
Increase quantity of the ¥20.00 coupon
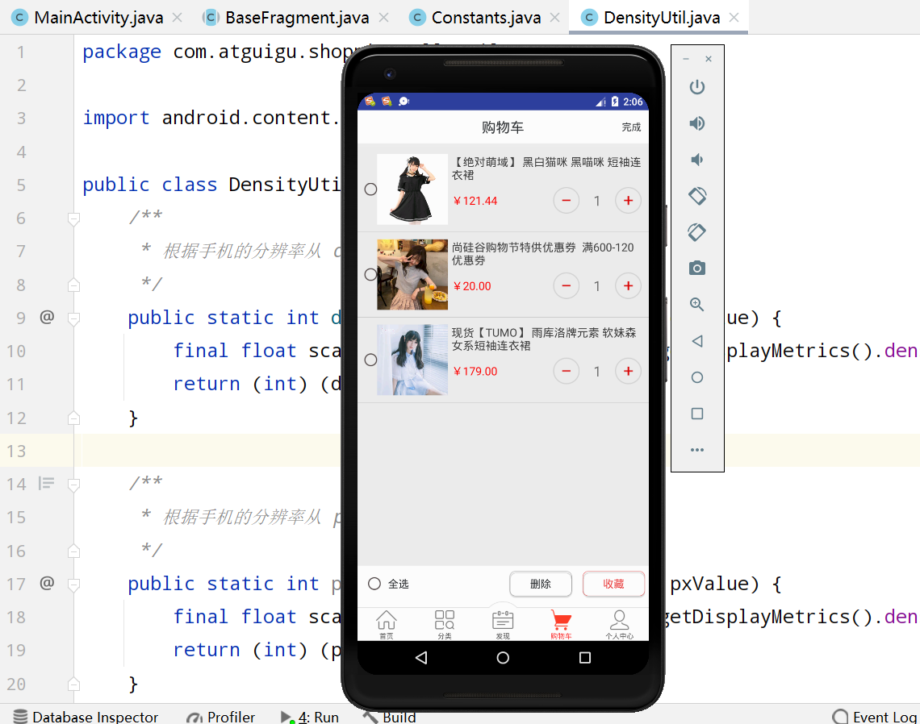click(628, 286)
